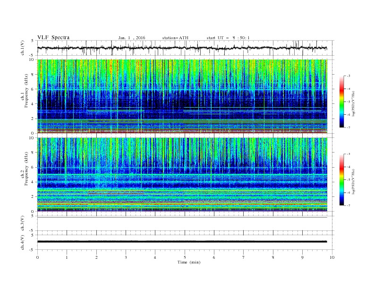
Task: Click the time axis tick label "10"
Action: tap(332, 257)
